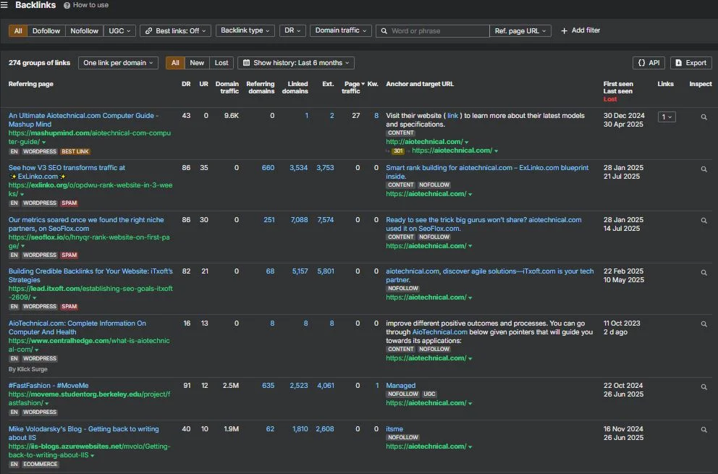Click linked domains value 7,088

(x=299, y=220)
